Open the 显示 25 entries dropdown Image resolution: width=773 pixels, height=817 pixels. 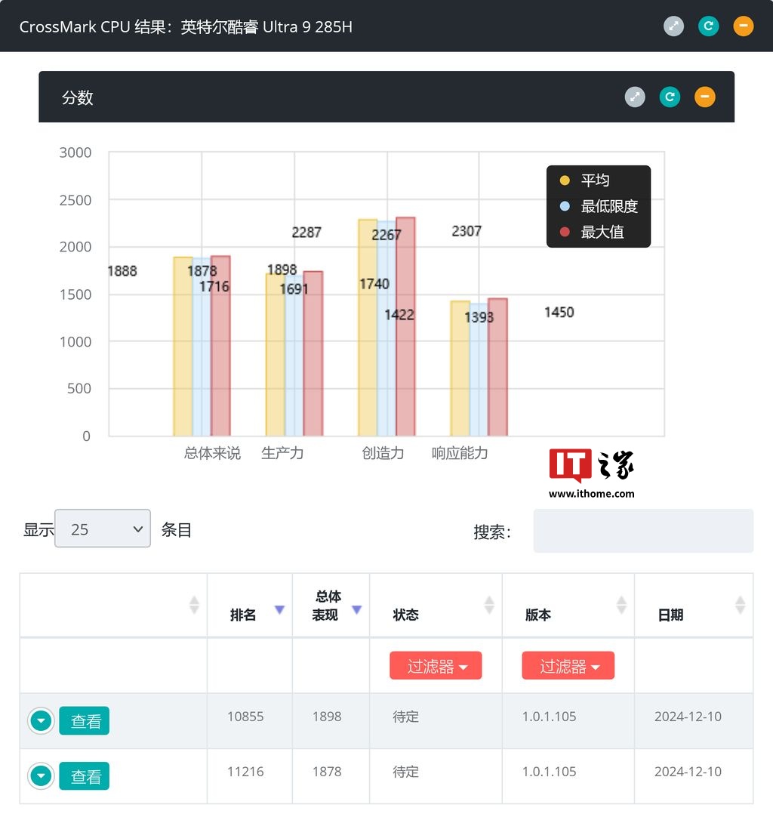pyautogui.click(x=103, y=529)
